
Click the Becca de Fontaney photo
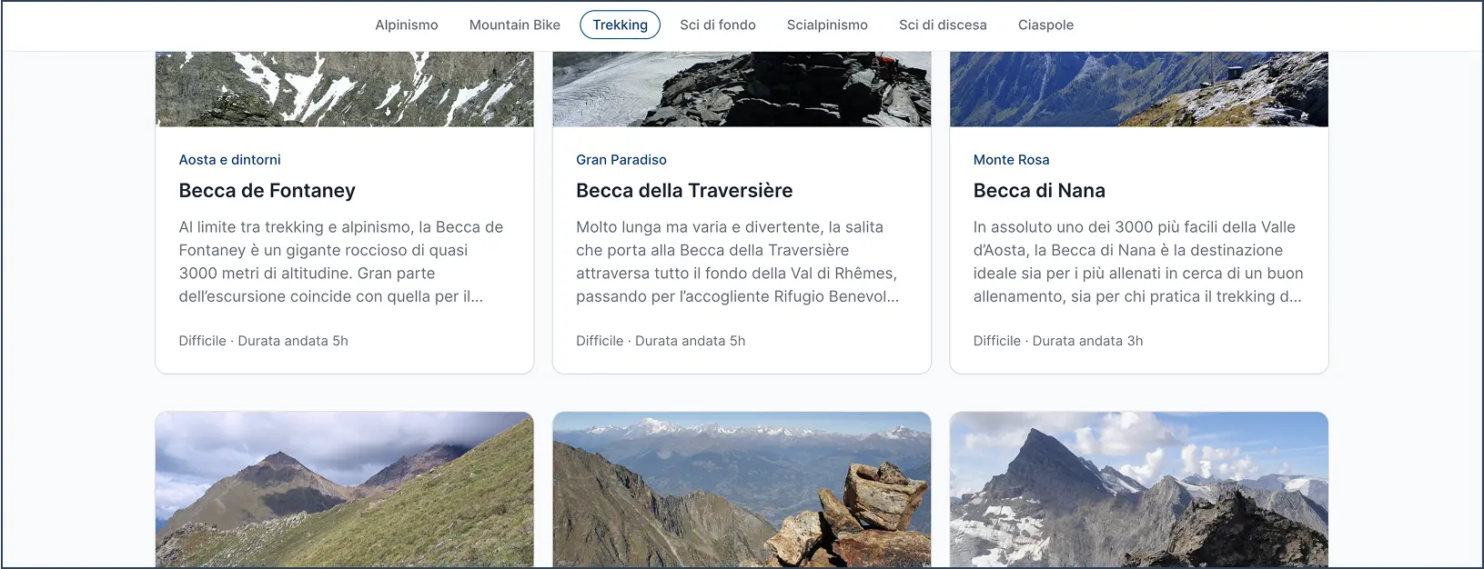pyautogui.click(x=344, y=89)
